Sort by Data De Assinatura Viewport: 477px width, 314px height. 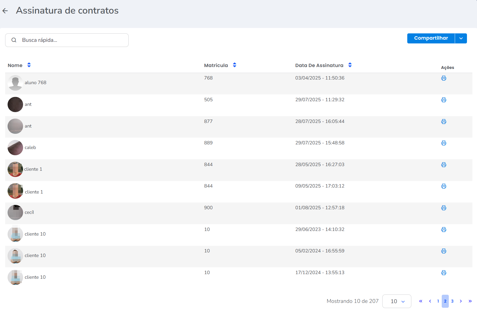coord(350,65)
